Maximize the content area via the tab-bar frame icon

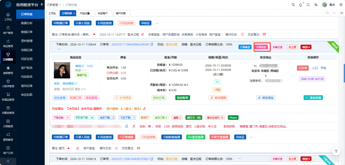[342, 13]
